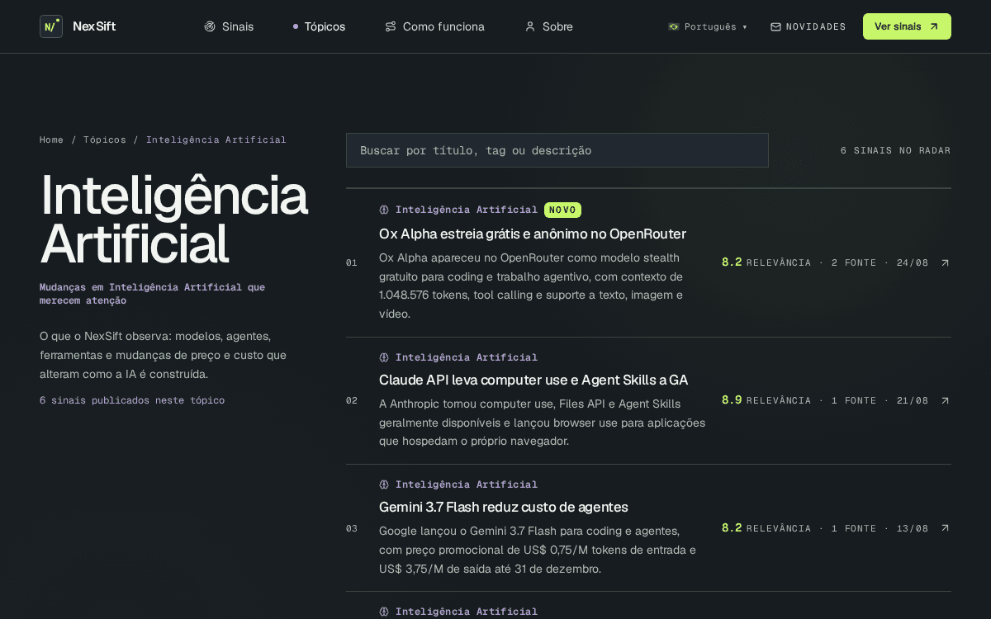The height and width of the screenshot is (619, 991).
Task: Focus the search by title field
Action: [x=557, y=150]
